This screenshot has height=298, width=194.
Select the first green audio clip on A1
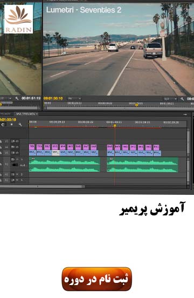tap(65, 165)
